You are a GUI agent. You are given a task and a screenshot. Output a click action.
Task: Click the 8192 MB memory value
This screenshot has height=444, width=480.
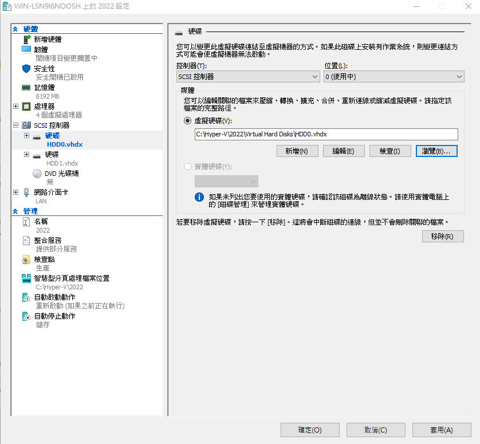[x=48, y=96]
